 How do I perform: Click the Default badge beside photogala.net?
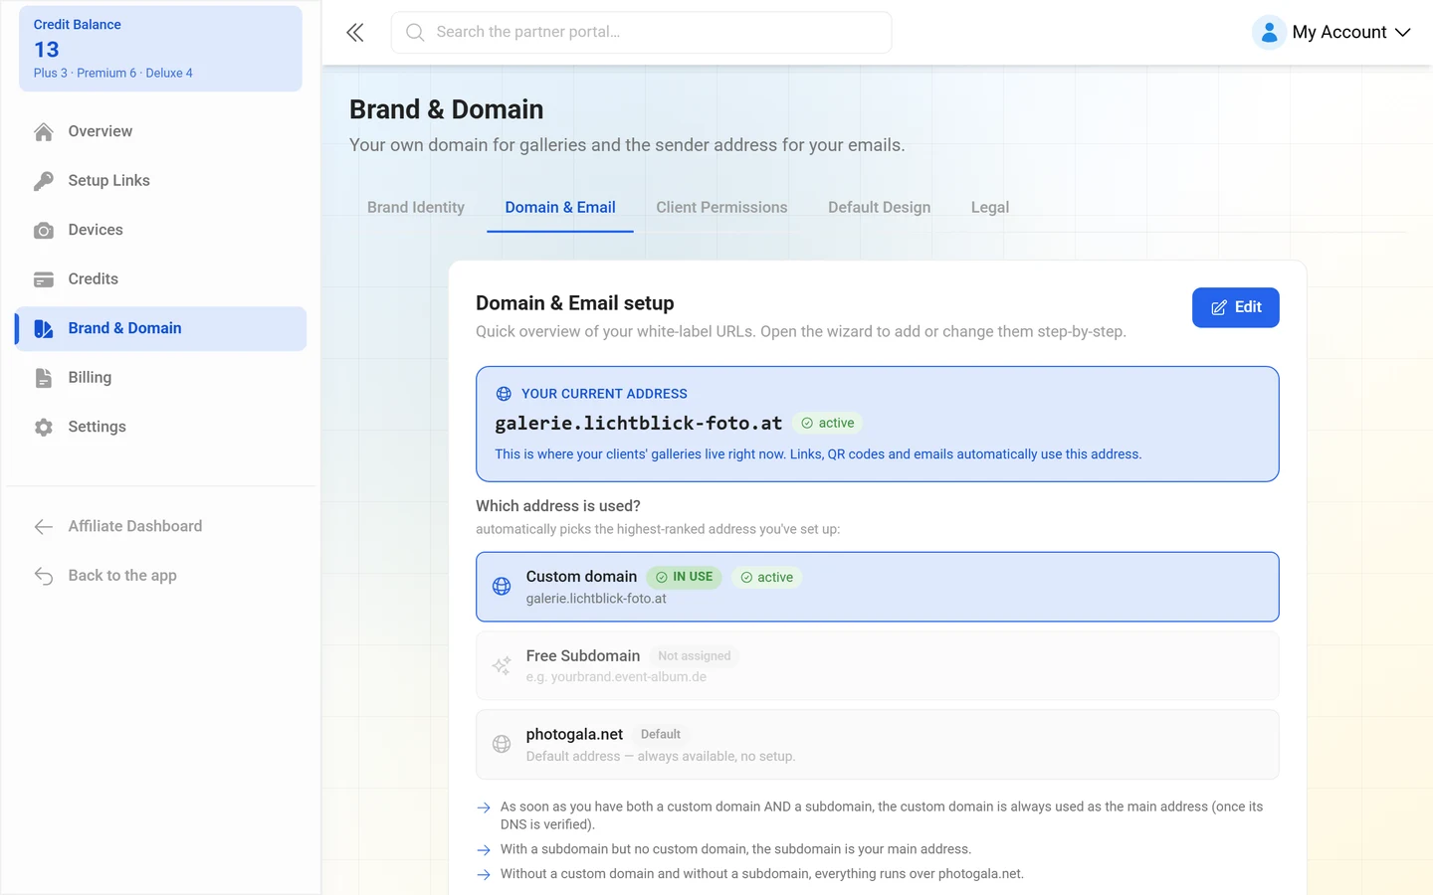(x=661, y=735)
